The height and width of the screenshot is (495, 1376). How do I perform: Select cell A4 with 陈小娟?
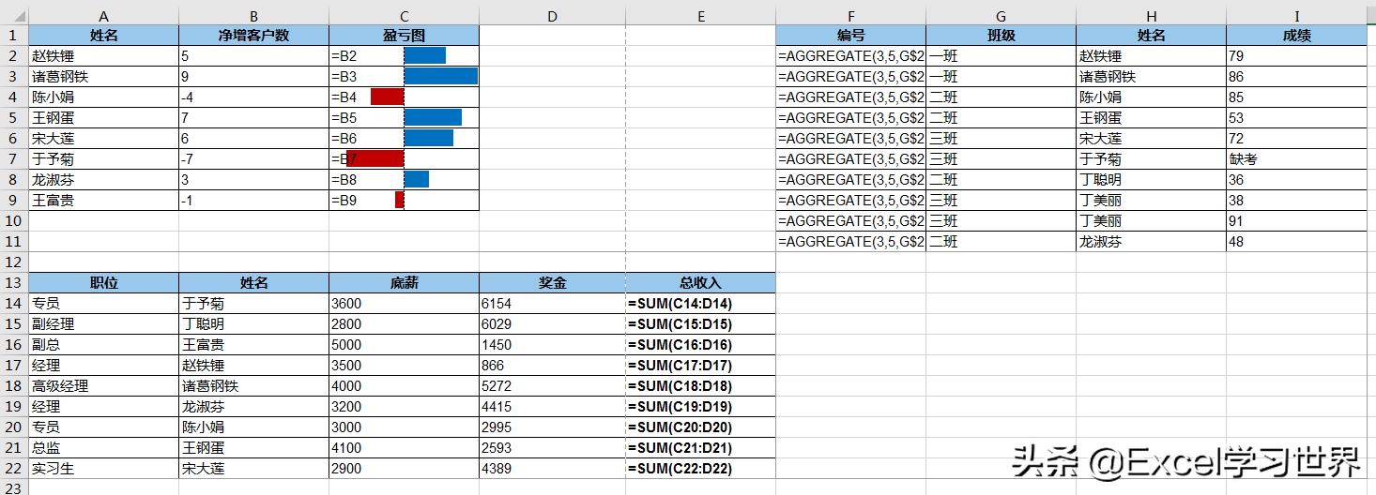pos(103,97)
